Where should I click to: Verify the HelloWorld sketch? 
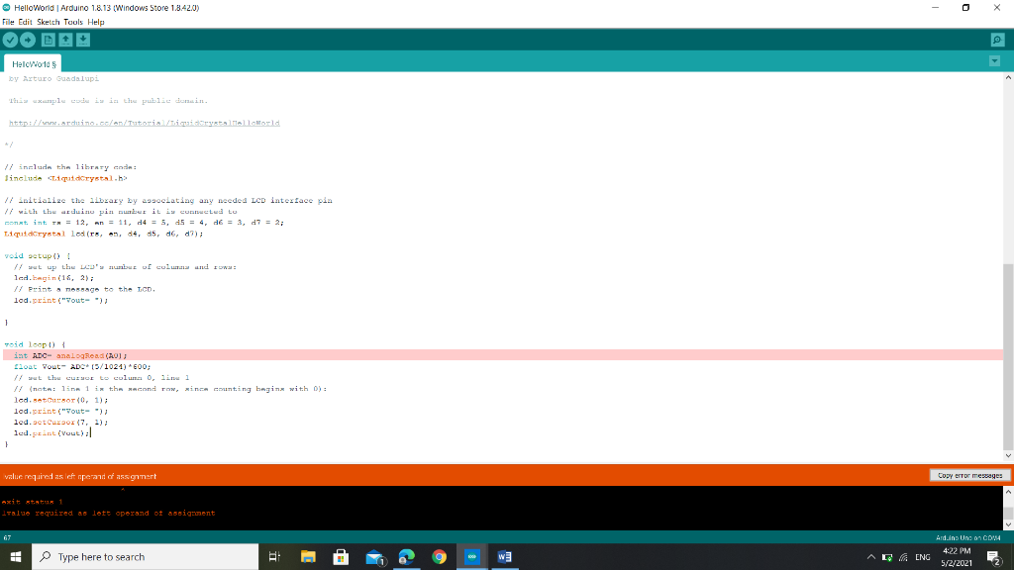11,40
